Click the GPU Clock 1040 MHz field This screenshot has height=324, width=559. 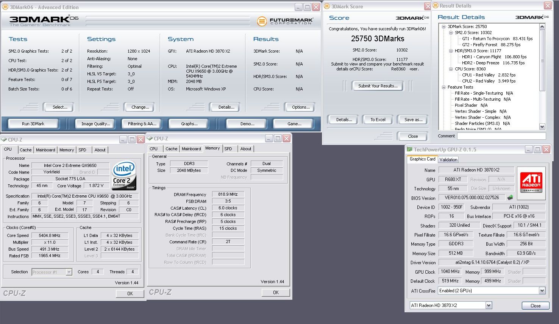tap(450, 271)
